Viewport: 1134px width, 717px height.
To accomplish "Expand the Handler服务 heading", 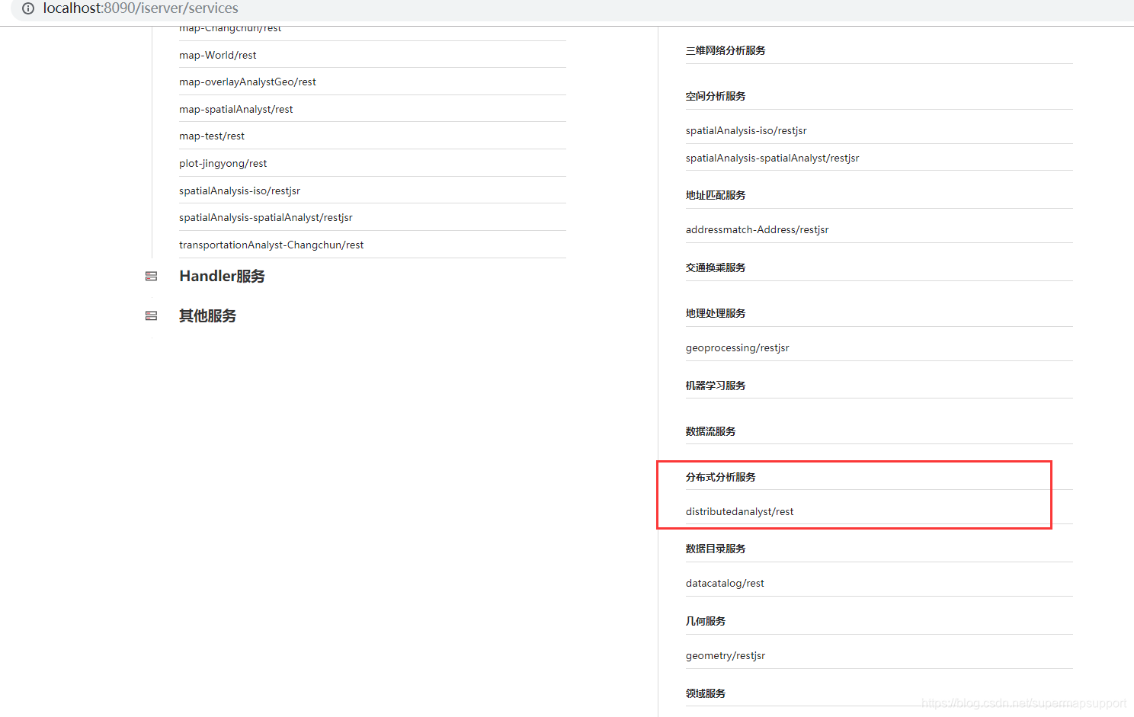I will pos(222,277).
